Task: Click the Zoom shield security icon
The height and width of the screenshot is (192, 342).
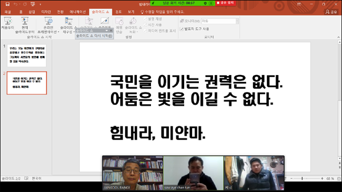Action: [x=205, y=3]
